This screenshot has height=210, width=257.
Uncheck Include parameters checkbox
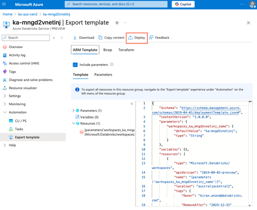[75, 65]
